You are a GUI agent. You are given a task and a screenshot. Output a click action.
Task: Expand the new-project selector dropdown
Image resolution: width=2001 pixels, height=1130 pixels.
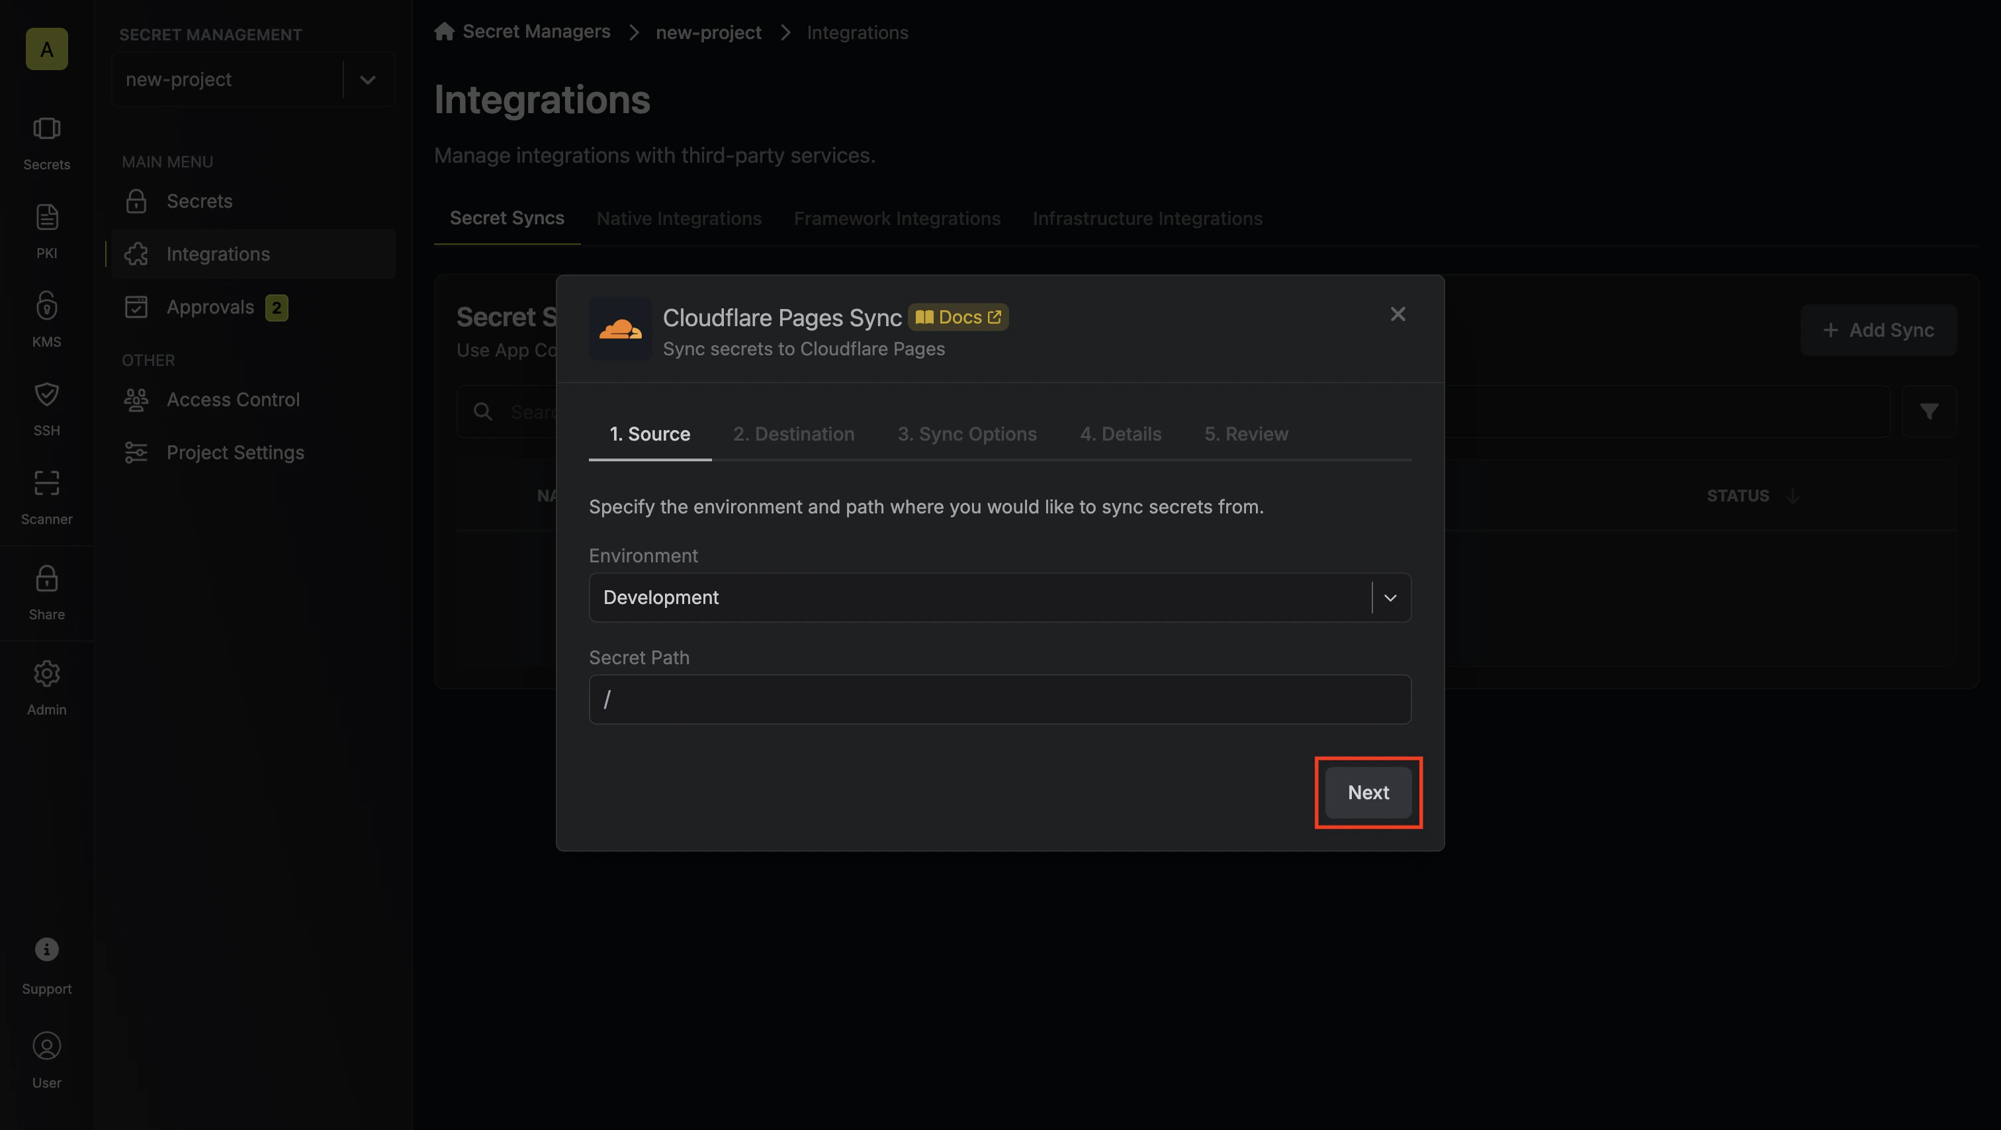click(x=367, y=79)
